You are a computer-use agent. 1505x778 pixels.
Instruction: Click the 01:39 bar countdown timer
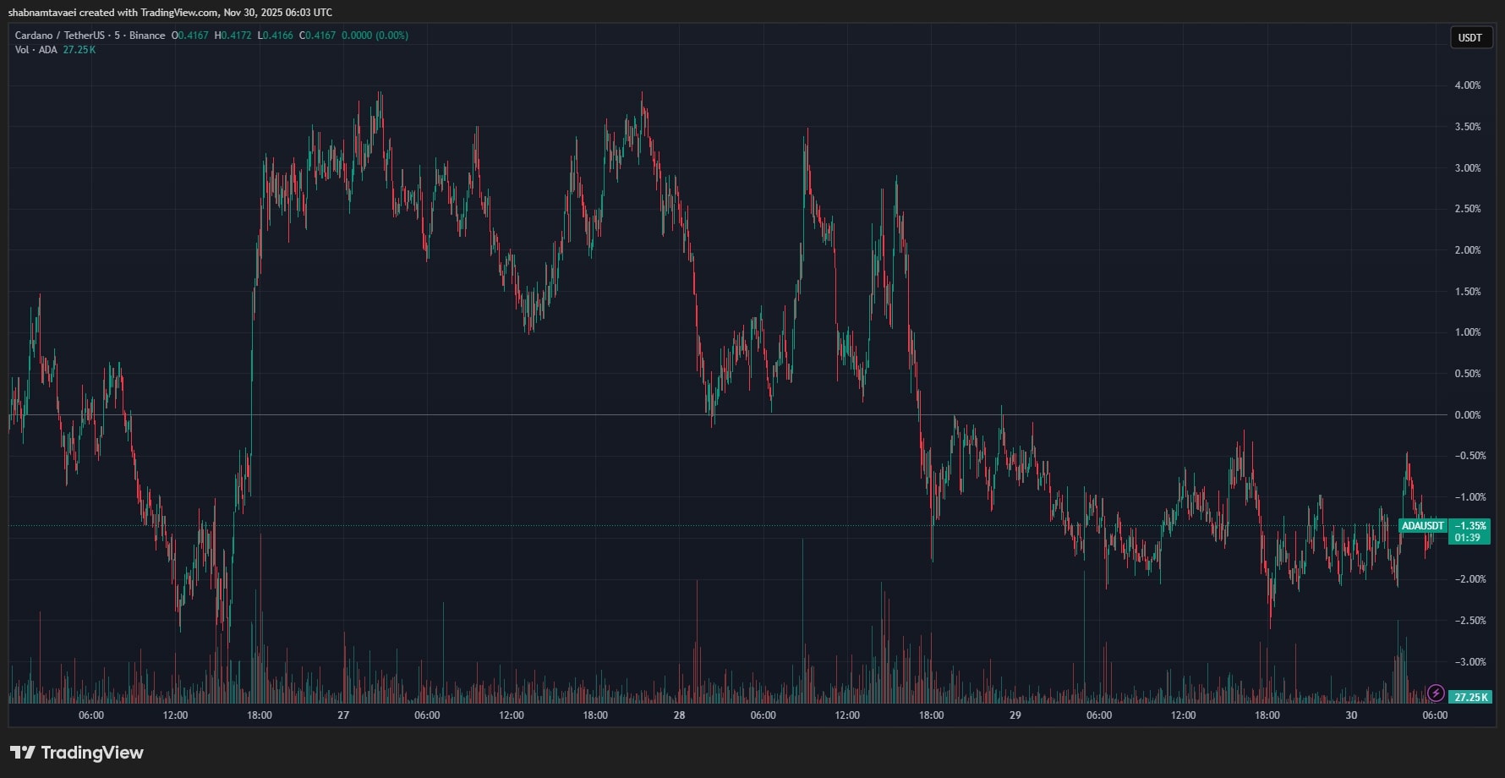click(x=1467, y=538)
